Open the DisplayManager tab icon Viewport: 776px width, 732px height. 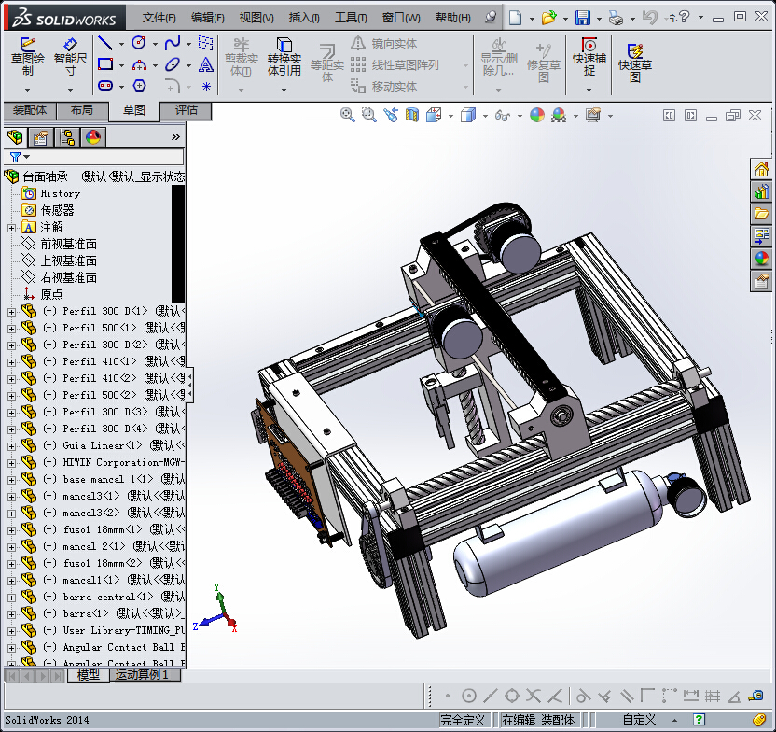click(93, 136)
